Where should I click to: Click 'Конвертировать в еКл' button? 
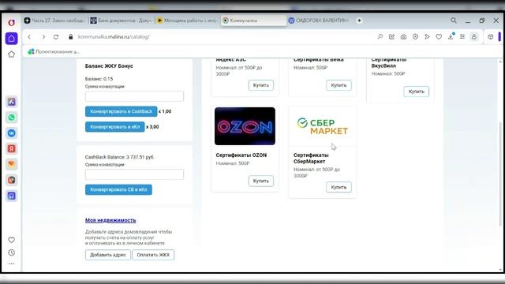pos(115,127)
